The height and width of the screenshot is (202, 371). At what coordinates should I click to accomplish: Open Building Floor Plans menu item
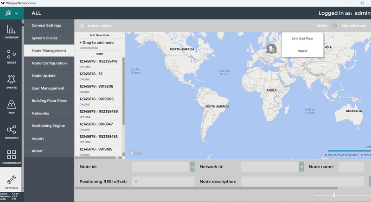click(49, 101)
